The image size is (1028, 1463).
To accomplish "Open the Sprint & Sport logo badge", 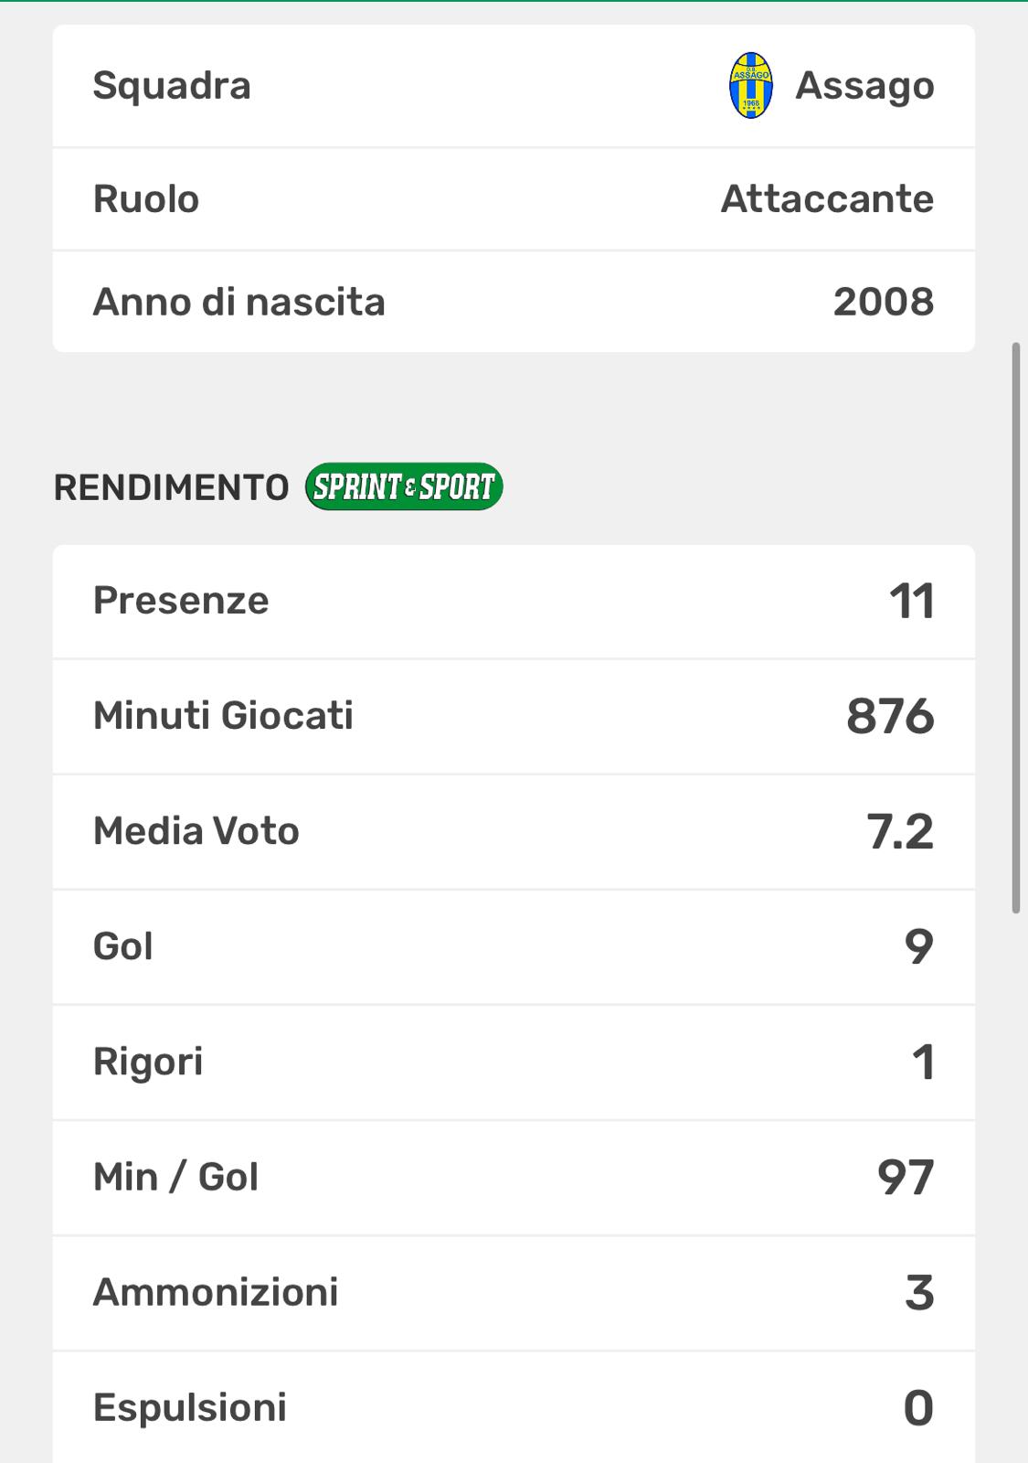I will tap(404, 486).
